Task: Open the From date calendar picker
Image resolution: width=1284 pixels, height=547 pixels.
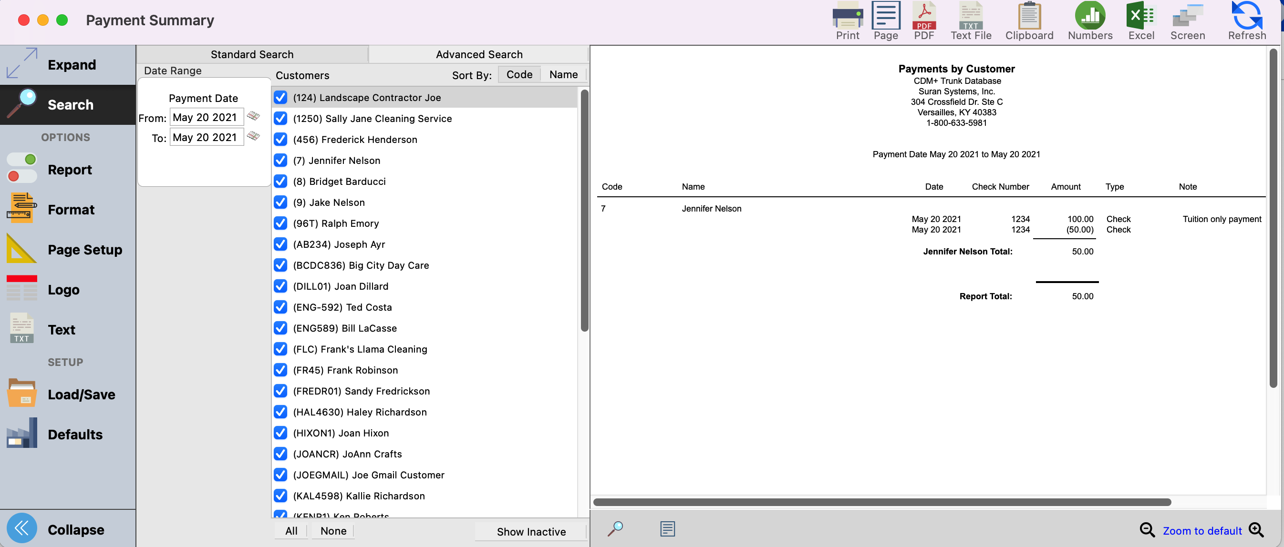Action: click(254, 116)
